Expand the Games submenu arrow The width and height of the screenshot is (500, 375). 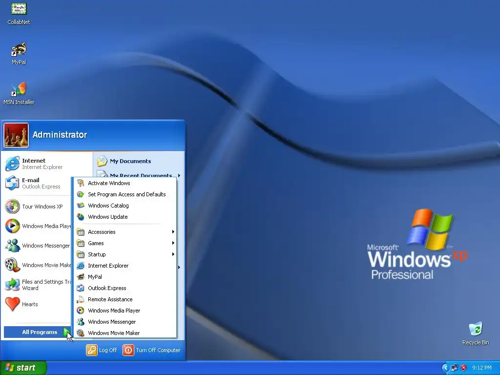[x=173, y=243]
